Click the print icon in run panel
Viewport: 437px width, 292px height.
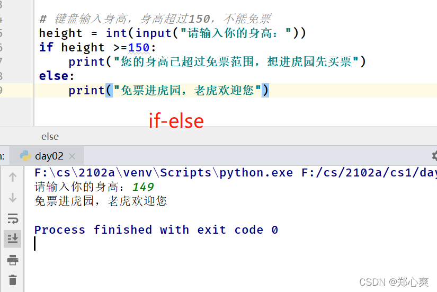pyautogui.click(x=13, y=260)
